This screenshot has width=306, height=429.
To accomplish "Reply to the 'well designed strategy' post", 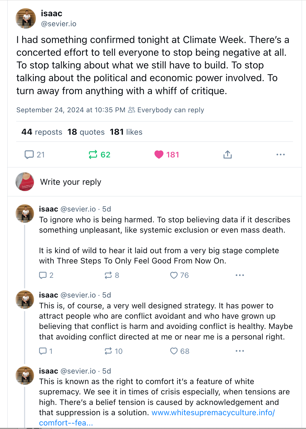I will pos(43,351).
